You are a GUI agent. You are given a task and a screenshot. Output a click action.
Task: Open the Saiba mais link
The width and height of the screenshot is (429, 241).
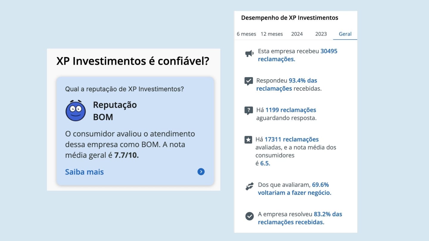[x=84, y=172]
